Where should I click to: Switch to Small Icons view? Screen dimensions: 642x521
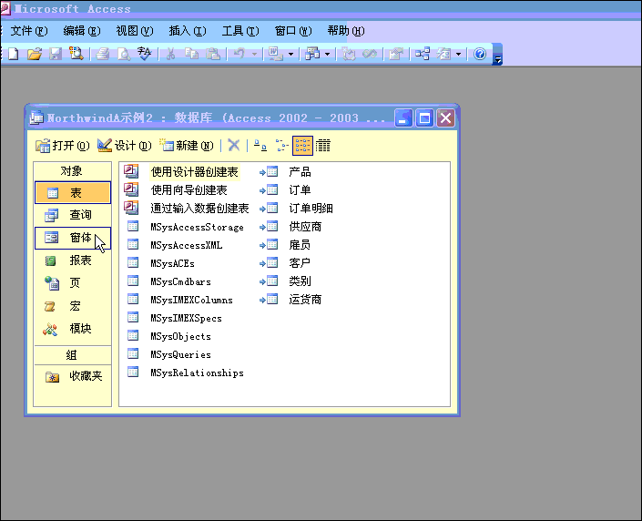pyautogui.click(x=281, y=146)
